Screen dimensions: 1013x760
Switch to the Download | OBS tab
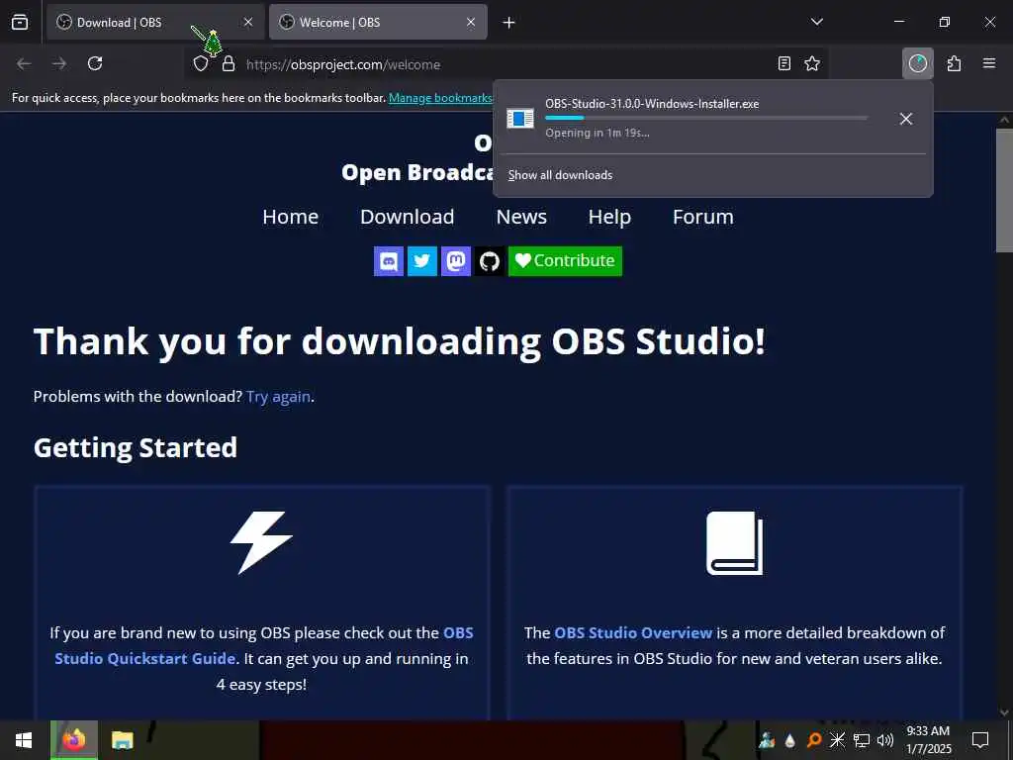155,22
